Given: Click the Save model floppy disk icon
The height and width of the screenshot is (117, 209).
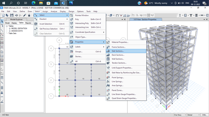Looking at the screenshot, I should [x=12, y=15].
